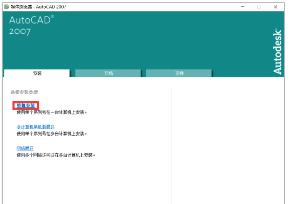
Task: Start the 单机安装 stand-alone installation
Action: pos(26,105)
